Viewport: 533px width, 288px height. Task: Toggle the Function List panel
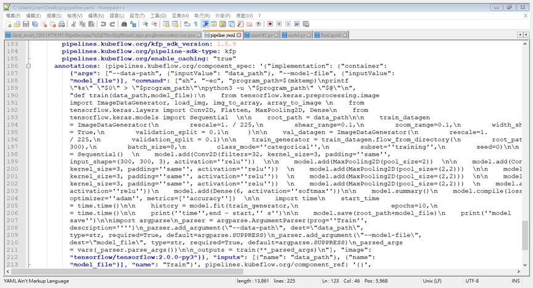(x=240, y=24)
